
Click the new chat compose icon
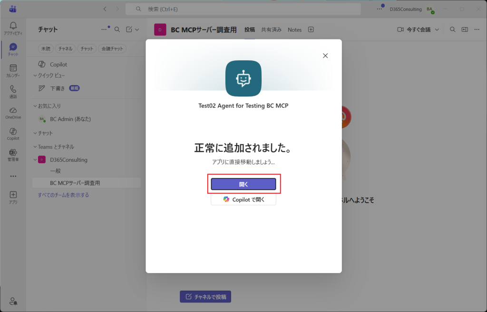(129, 29)
